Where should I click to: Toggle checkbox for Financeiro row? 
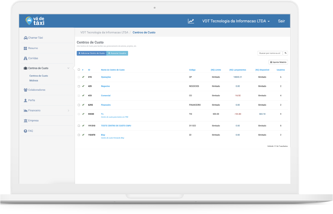(x=79, y=105)
